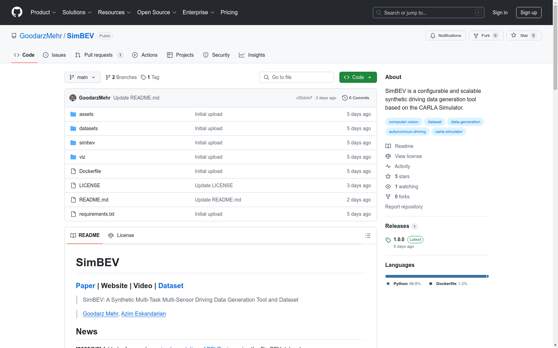Image resolution: width=558 pixels, height=348 pixels.
Task: Open the README outline icon
Action: tap(368, 236)
